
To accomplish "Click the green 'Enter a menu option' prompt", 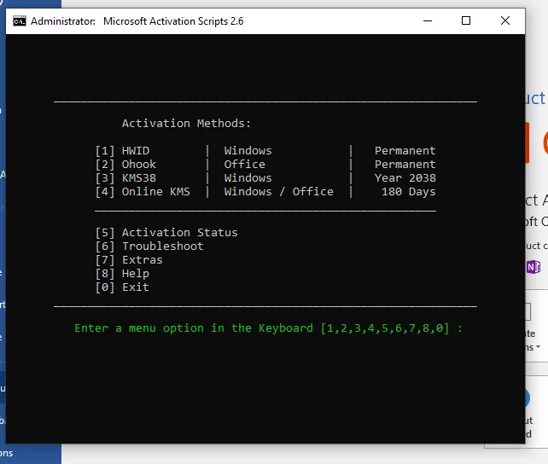I will (x=268, y=328).
